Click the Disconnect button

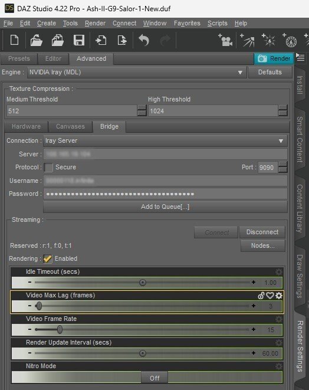[x=262, y=232]
